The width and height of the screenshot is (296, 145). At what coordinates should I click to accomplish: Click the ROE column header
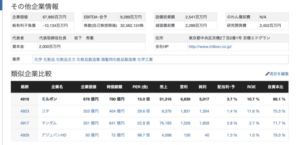[x=251, y=87]
